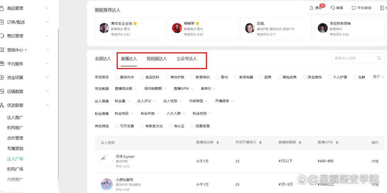This screenshot has width=387, height=193.
Task: Switch to 公众号达人 tab
Action: pos(187,59)
